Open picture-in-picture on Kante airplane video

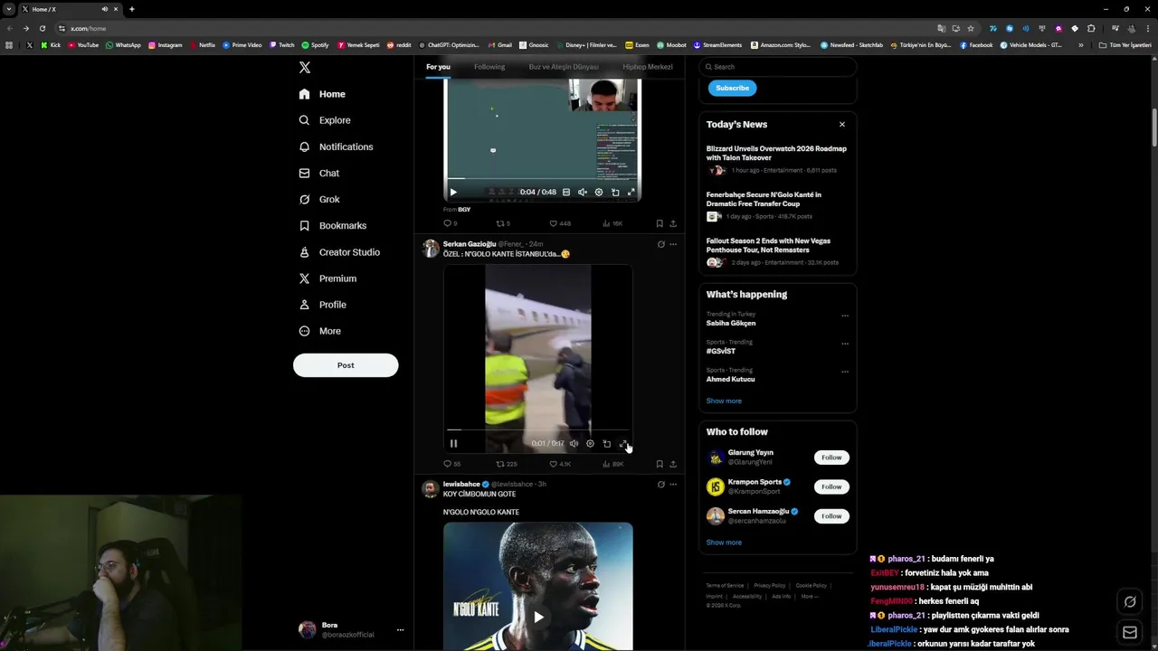(606, 444)
